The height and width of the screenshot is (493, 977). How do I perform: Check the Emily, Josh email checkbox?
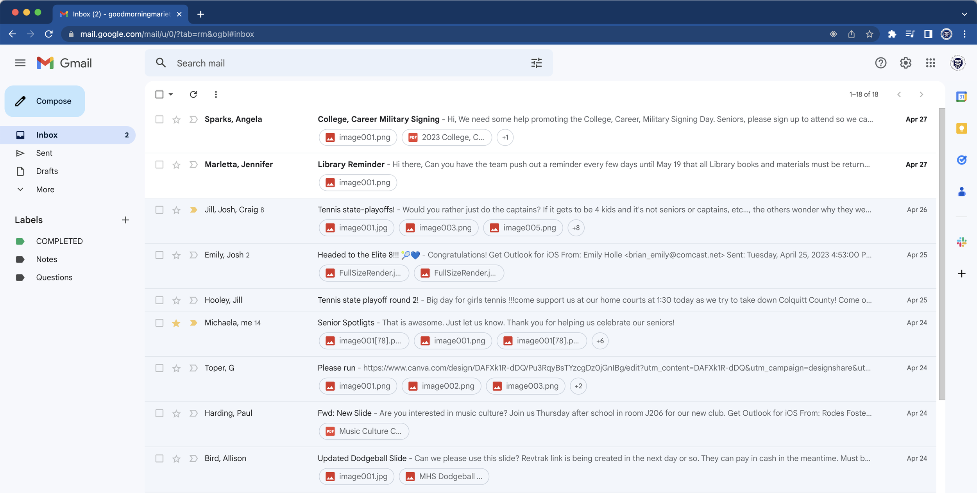pyautogui.click(x=159, y=255)
